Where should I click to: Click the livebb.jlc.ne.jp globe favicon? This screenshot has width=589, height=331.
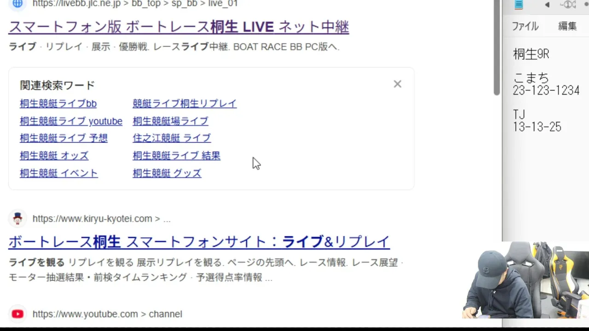[17, 4]
